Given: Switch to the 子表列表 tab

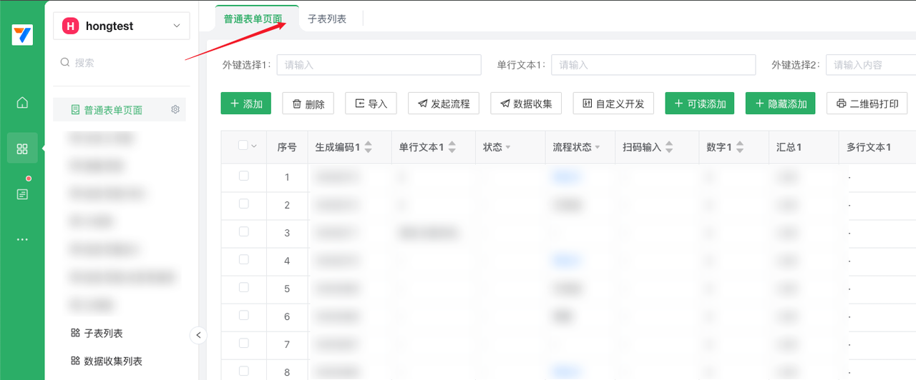Looking at the screenshot, I should [327, 19].
